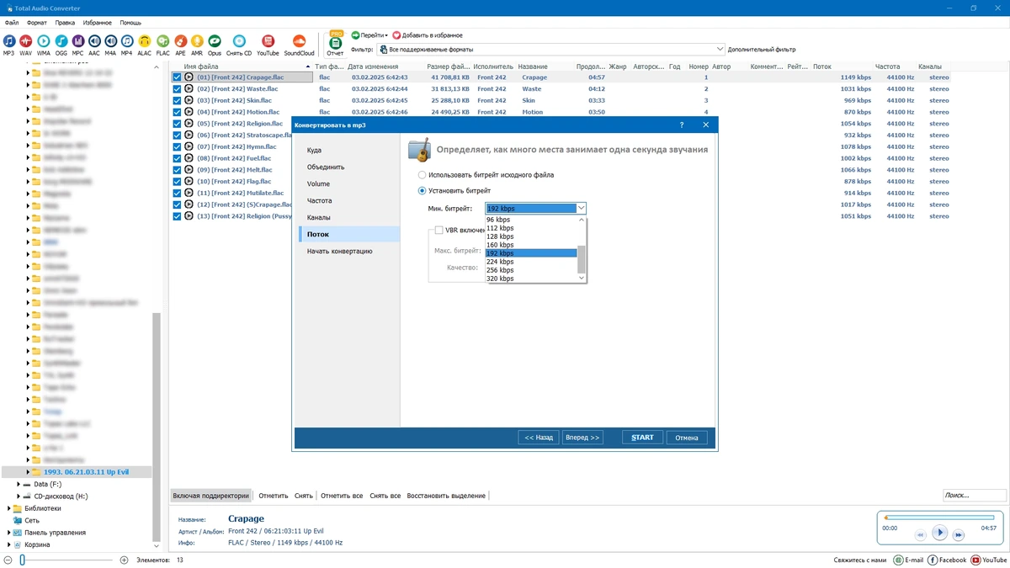This screenshot has height=568, width=1010.
Task: Adjust the player seek slider
Action: [938, 518]
